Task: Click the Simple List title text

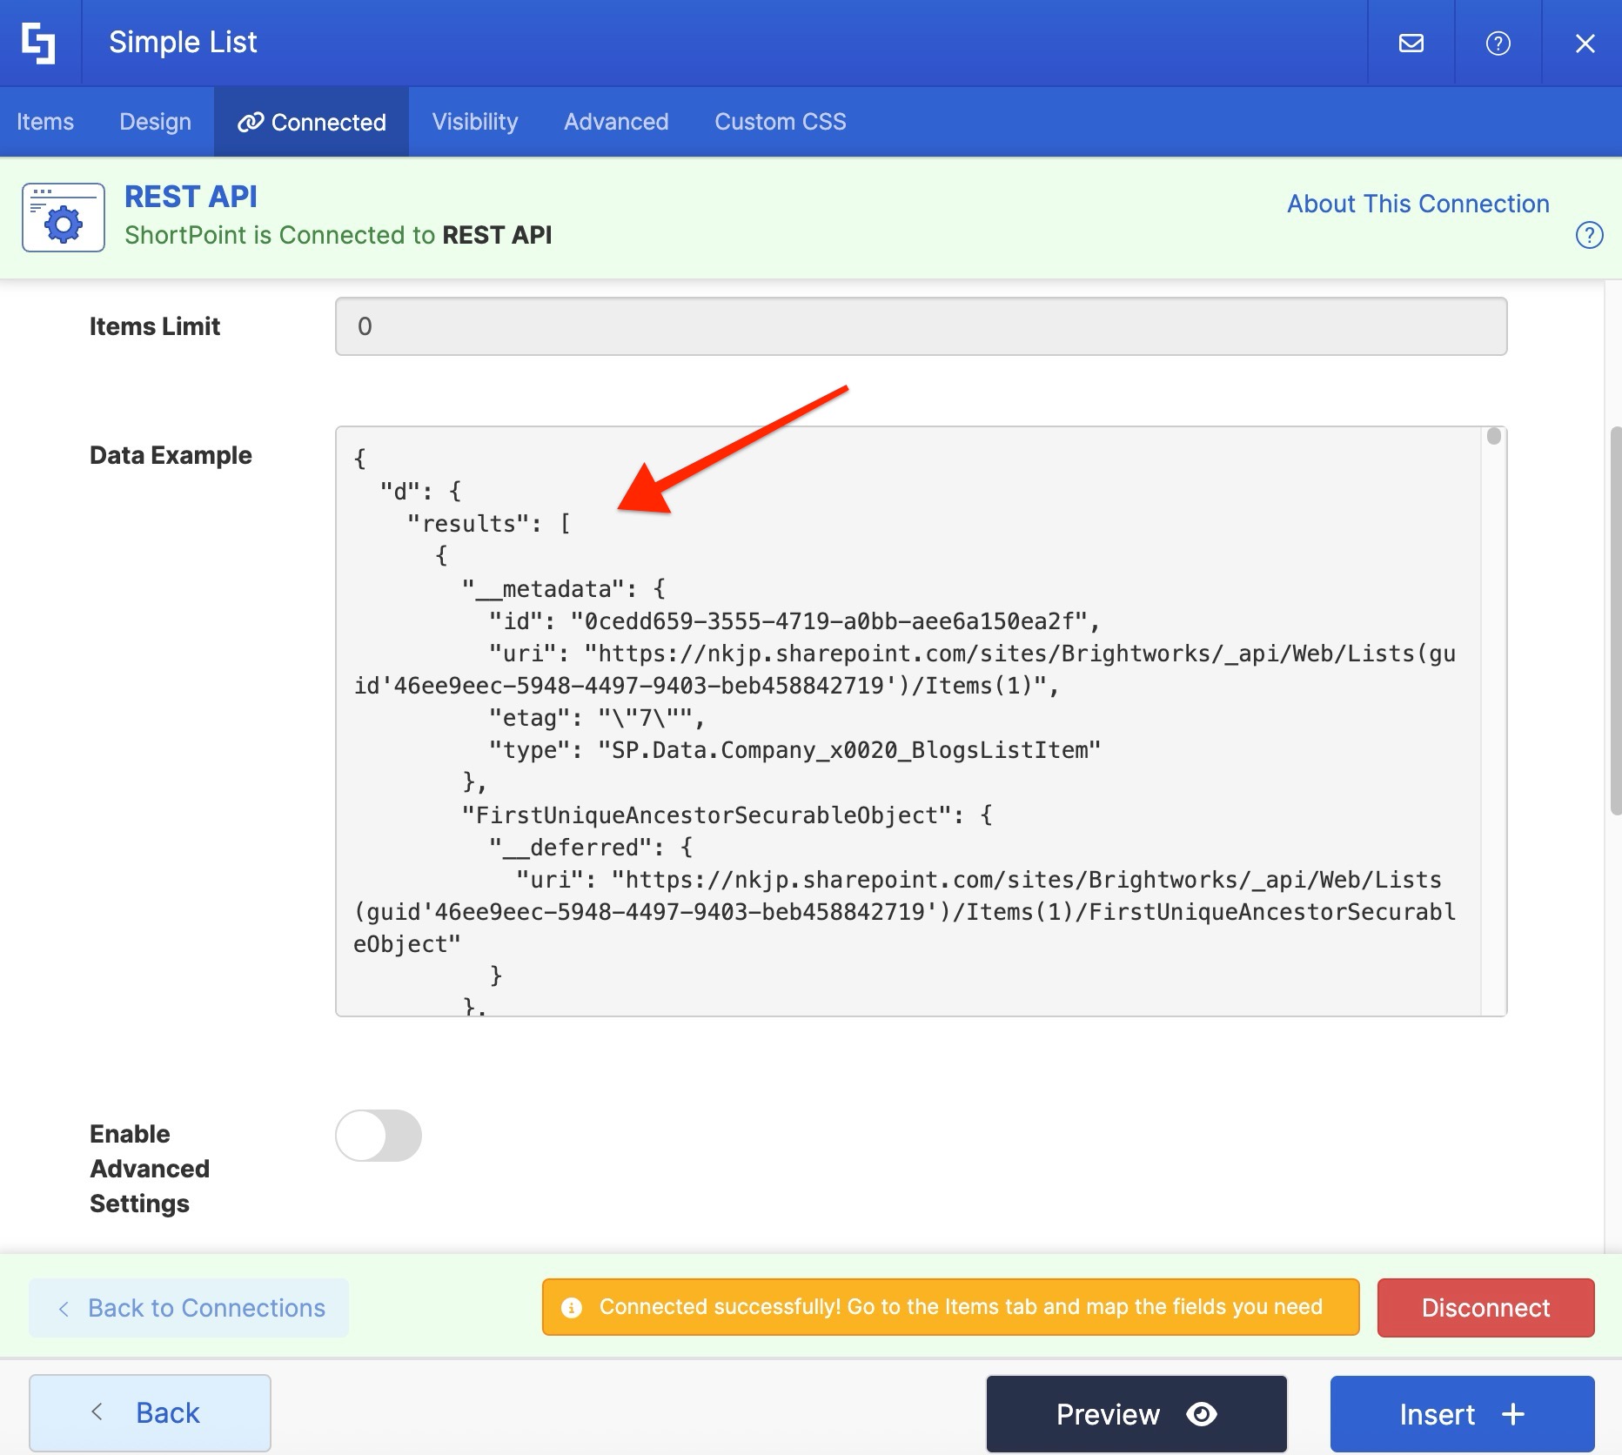Action: [x=183, y=42]
